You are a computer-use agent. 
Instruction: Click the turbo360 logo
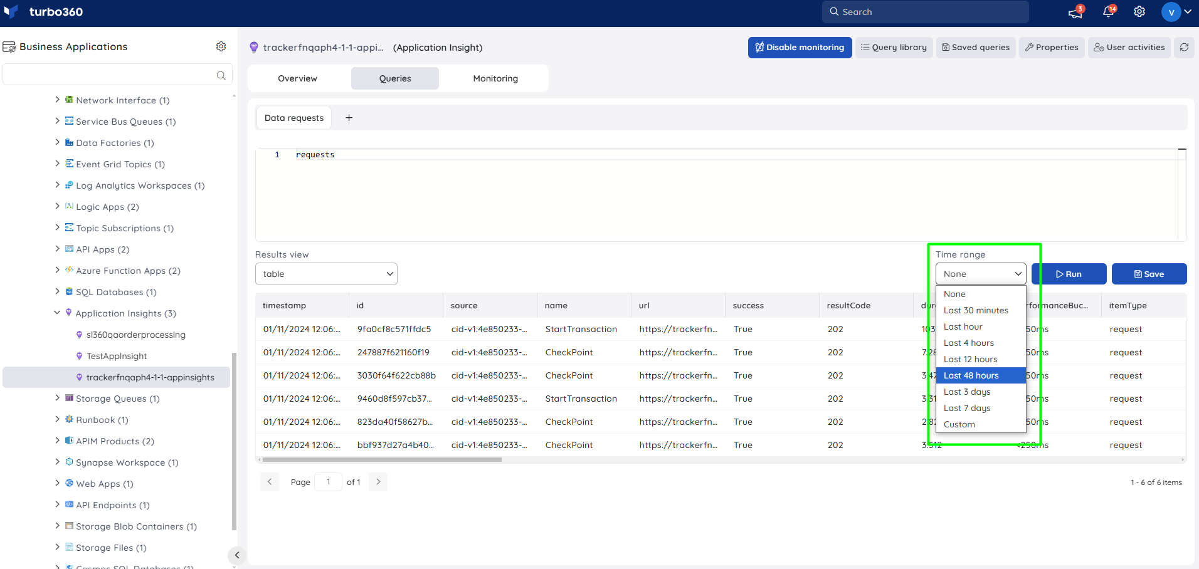(x=43, y=12)
